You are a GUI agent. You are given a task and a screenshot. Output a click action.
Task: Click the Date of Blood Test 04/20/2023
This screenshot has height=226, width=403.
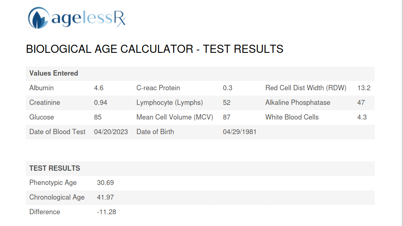coord(111,132)
